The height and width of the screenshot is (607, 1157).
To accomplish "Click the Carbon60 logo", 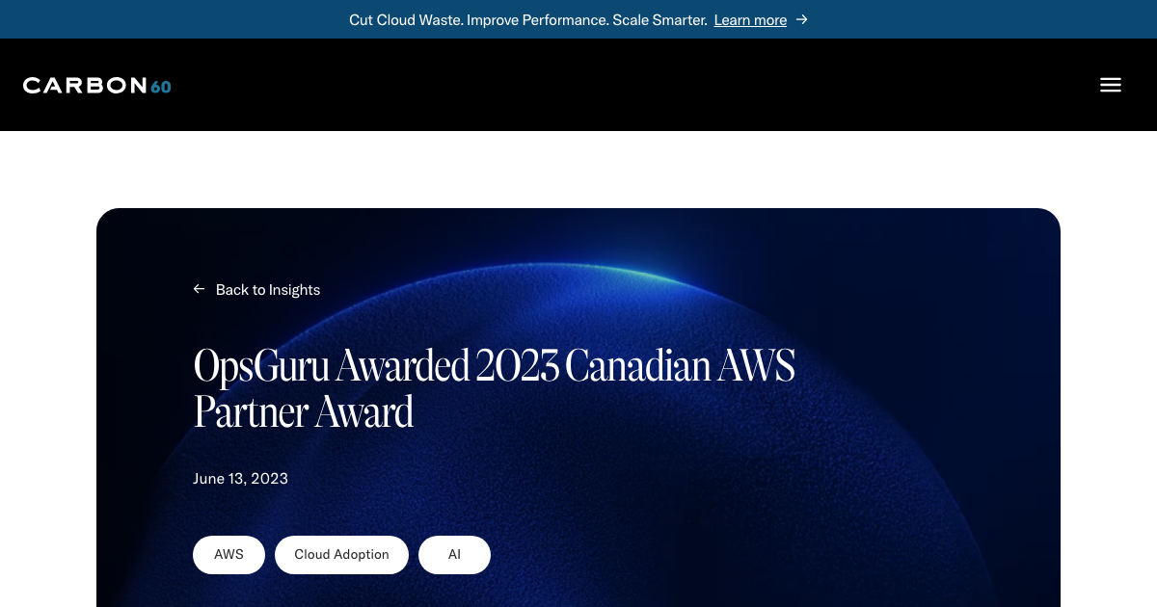I will (x=97, y=86).
